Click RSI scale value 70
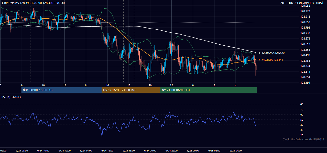Viewport: 327px width, 153px height. [x=302, y=109]
